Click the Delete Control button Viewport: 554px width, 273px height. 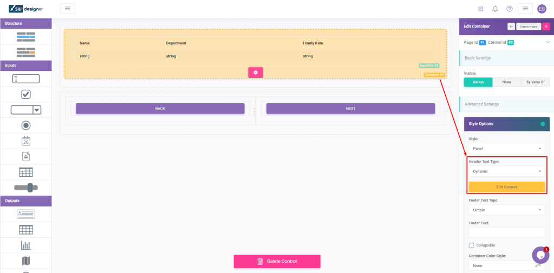tap(277, 262)
